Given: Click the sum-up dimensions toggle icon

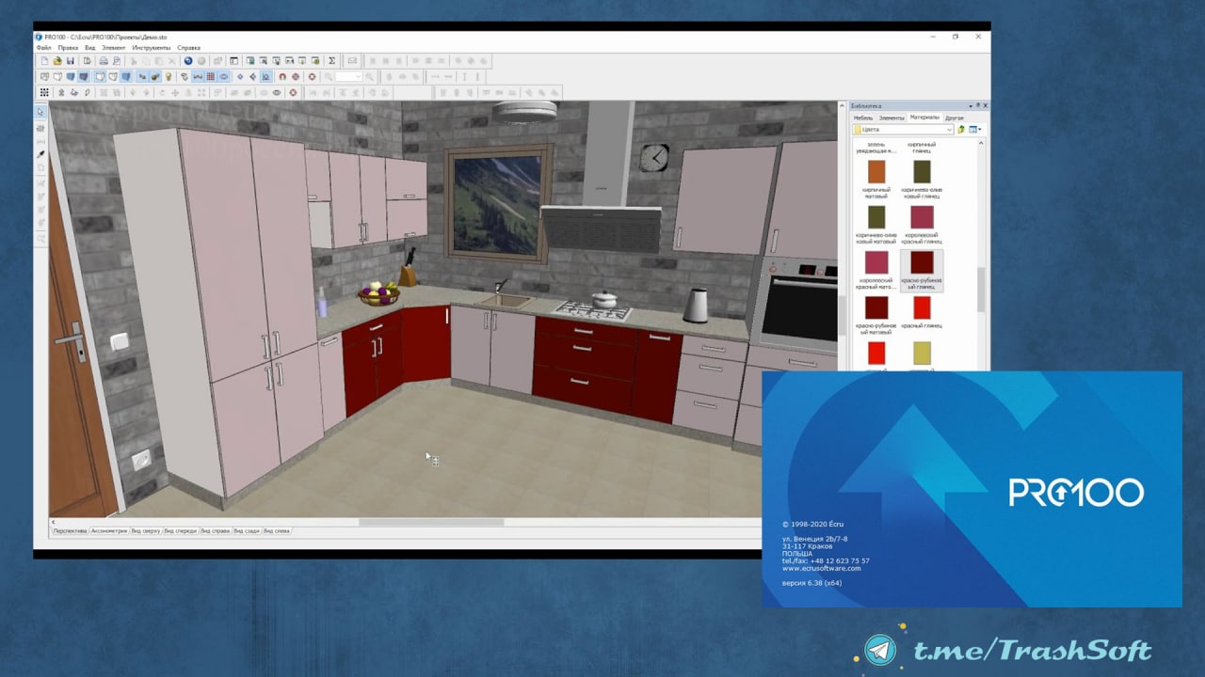Looking at the screenshot, I should click(x=198, y=76).
